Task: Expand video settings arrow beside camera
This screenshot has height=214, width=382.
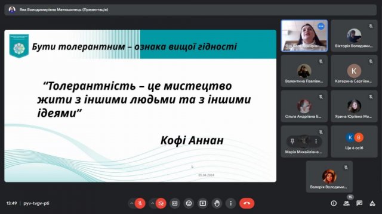Action: [x=153, y=203]
